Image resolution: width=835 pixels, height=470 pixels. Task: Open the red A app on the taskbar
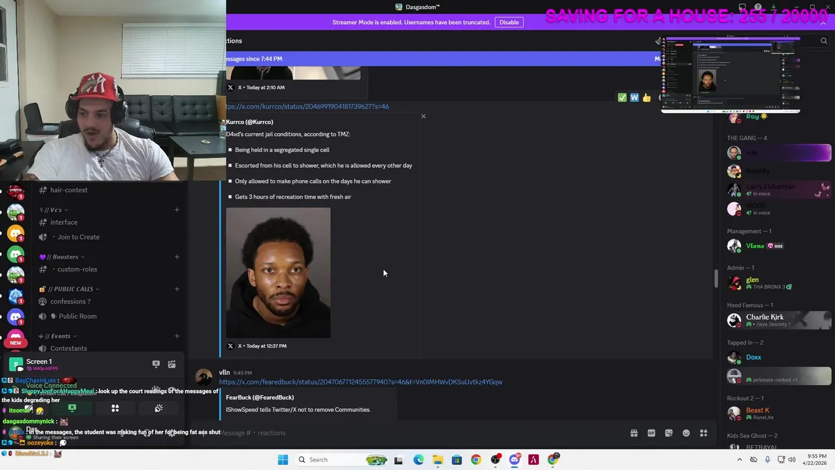point(534,460)
